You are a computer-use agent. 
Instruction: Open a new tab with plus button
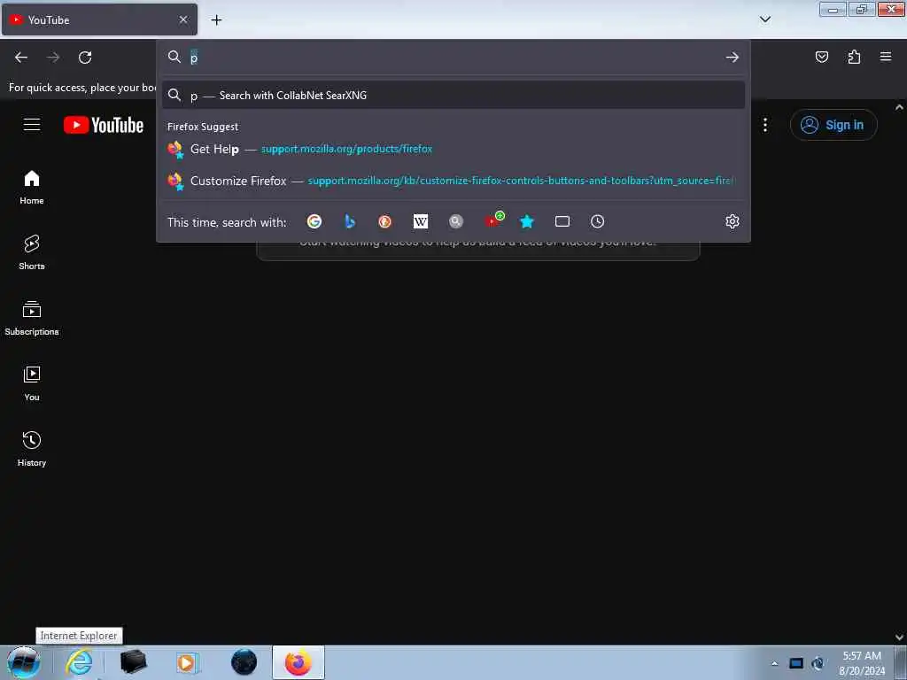(216, 20)
